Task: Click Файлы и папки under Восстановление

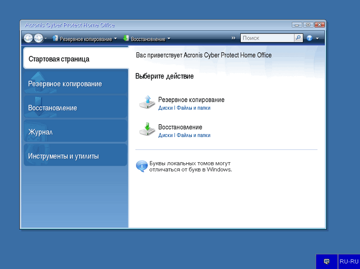Action: point(193,135)
